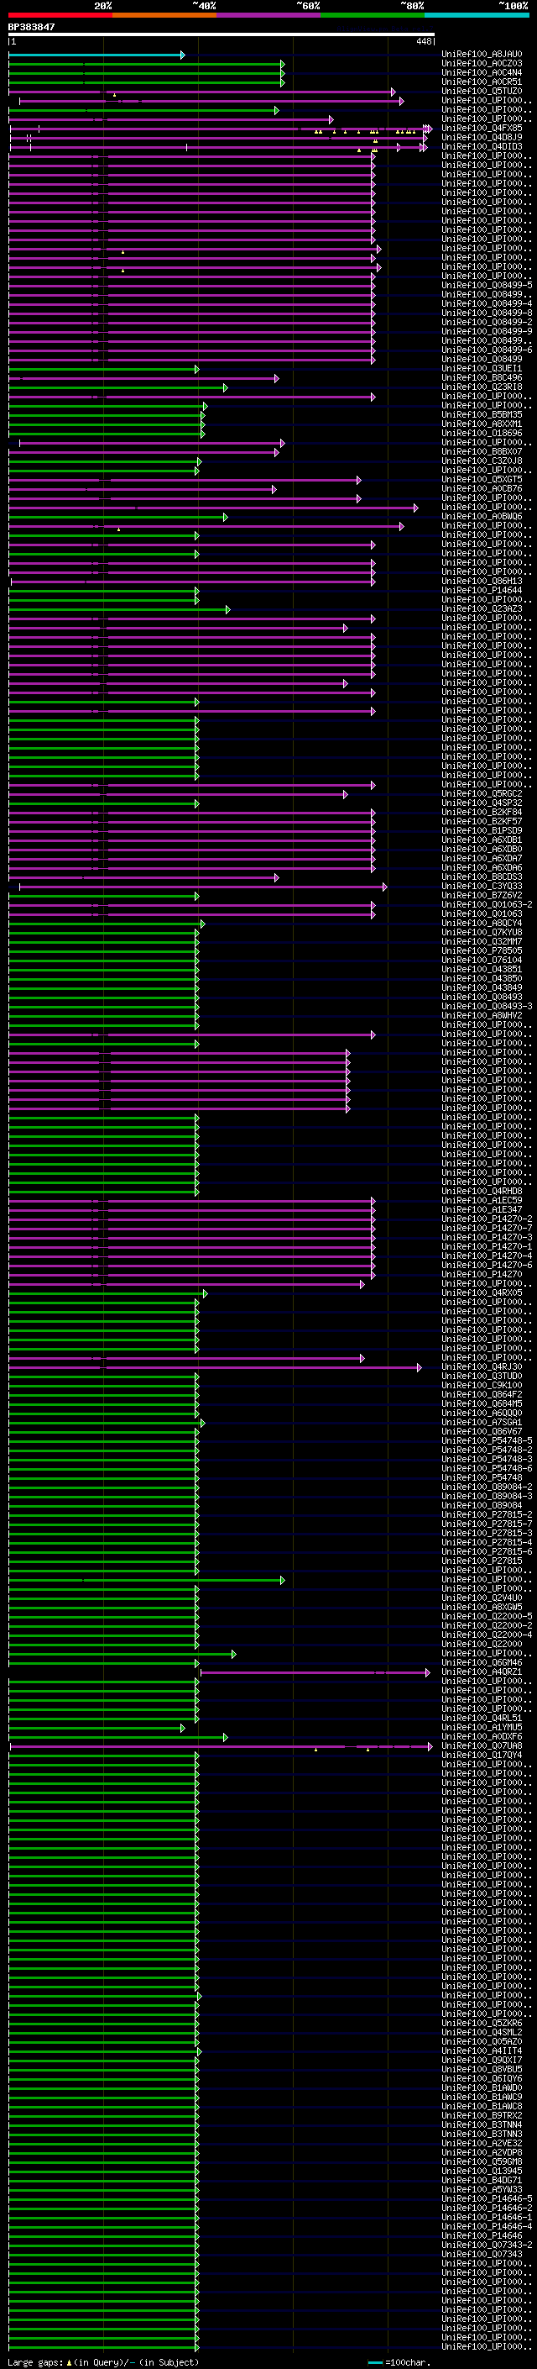Viewport: 537px width, 2369px height.
Task: Open hit UniRef100_A0CR51
Action: [482, 82]
